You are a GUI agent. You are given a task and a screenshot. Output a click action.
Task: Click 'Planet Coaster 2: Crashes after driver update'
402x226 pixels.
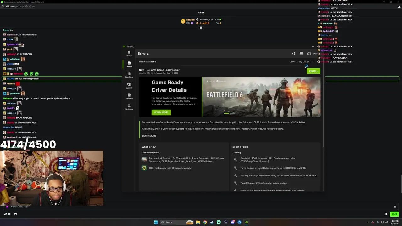263,183
